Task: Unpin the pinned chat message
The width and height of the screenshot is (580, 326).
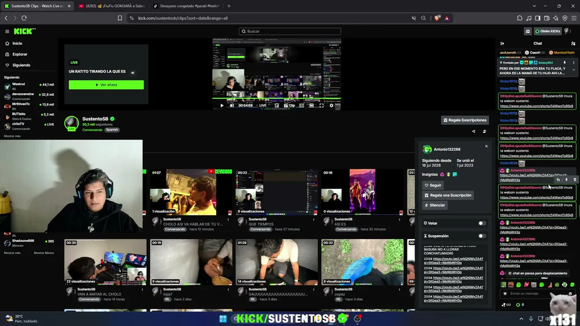Action: pos(565,62)
